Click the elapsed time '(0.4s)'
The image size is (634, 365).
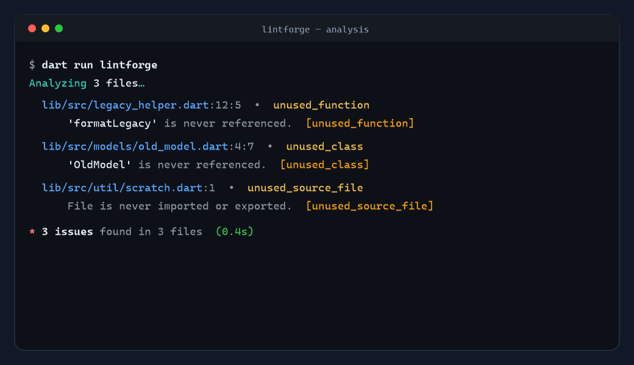tap(235, 232)
